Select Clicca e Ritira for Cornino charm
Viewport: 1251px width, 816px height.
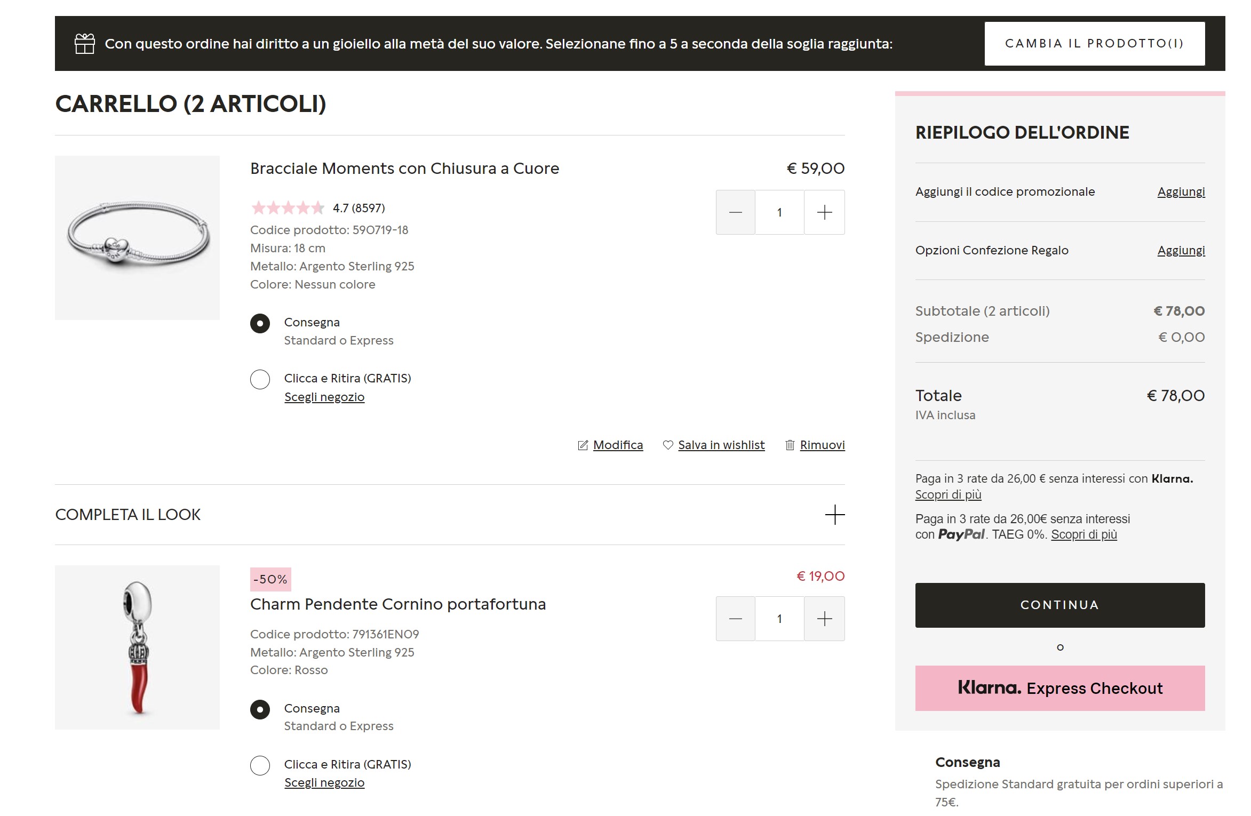260,765
